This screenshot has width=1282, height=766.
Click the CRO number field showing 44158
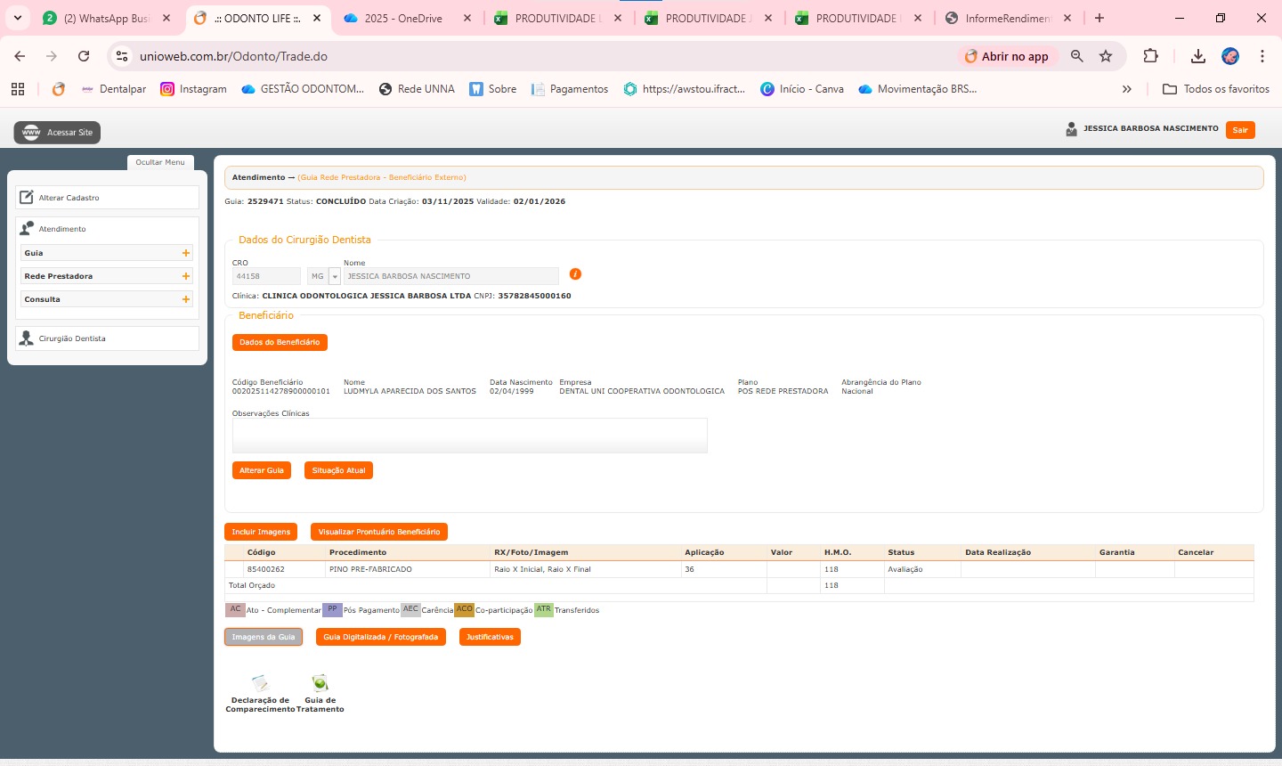coord(266,276)
